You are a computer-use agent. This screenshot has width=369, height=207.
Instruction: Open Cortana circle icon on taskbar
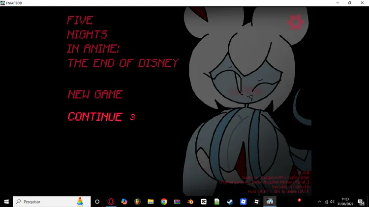(97, 202)
